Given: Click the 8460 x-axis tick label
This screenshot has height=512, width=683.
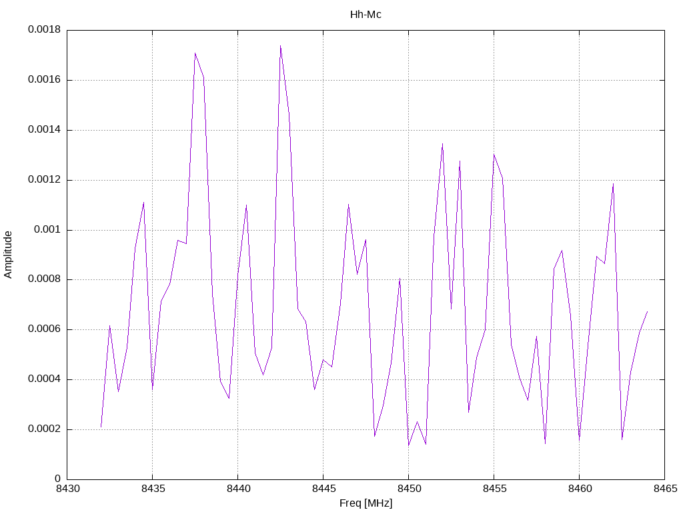Looking at the screenshot, I should pyautogui.click(x=580, y=489).
